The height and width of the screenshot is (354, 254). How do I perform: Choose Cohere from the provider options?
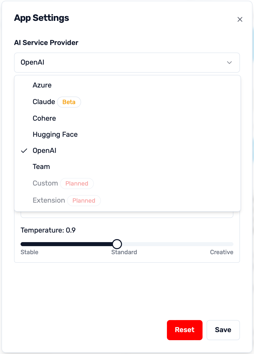click(x=44, y=118)
